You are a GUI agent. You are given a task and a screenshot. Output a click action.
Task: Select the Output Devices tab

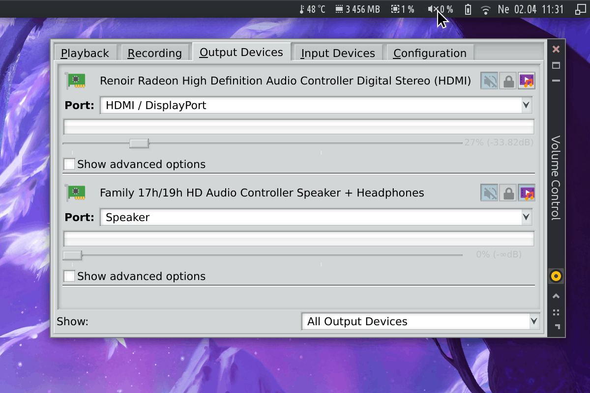click(x=241, y=52)
